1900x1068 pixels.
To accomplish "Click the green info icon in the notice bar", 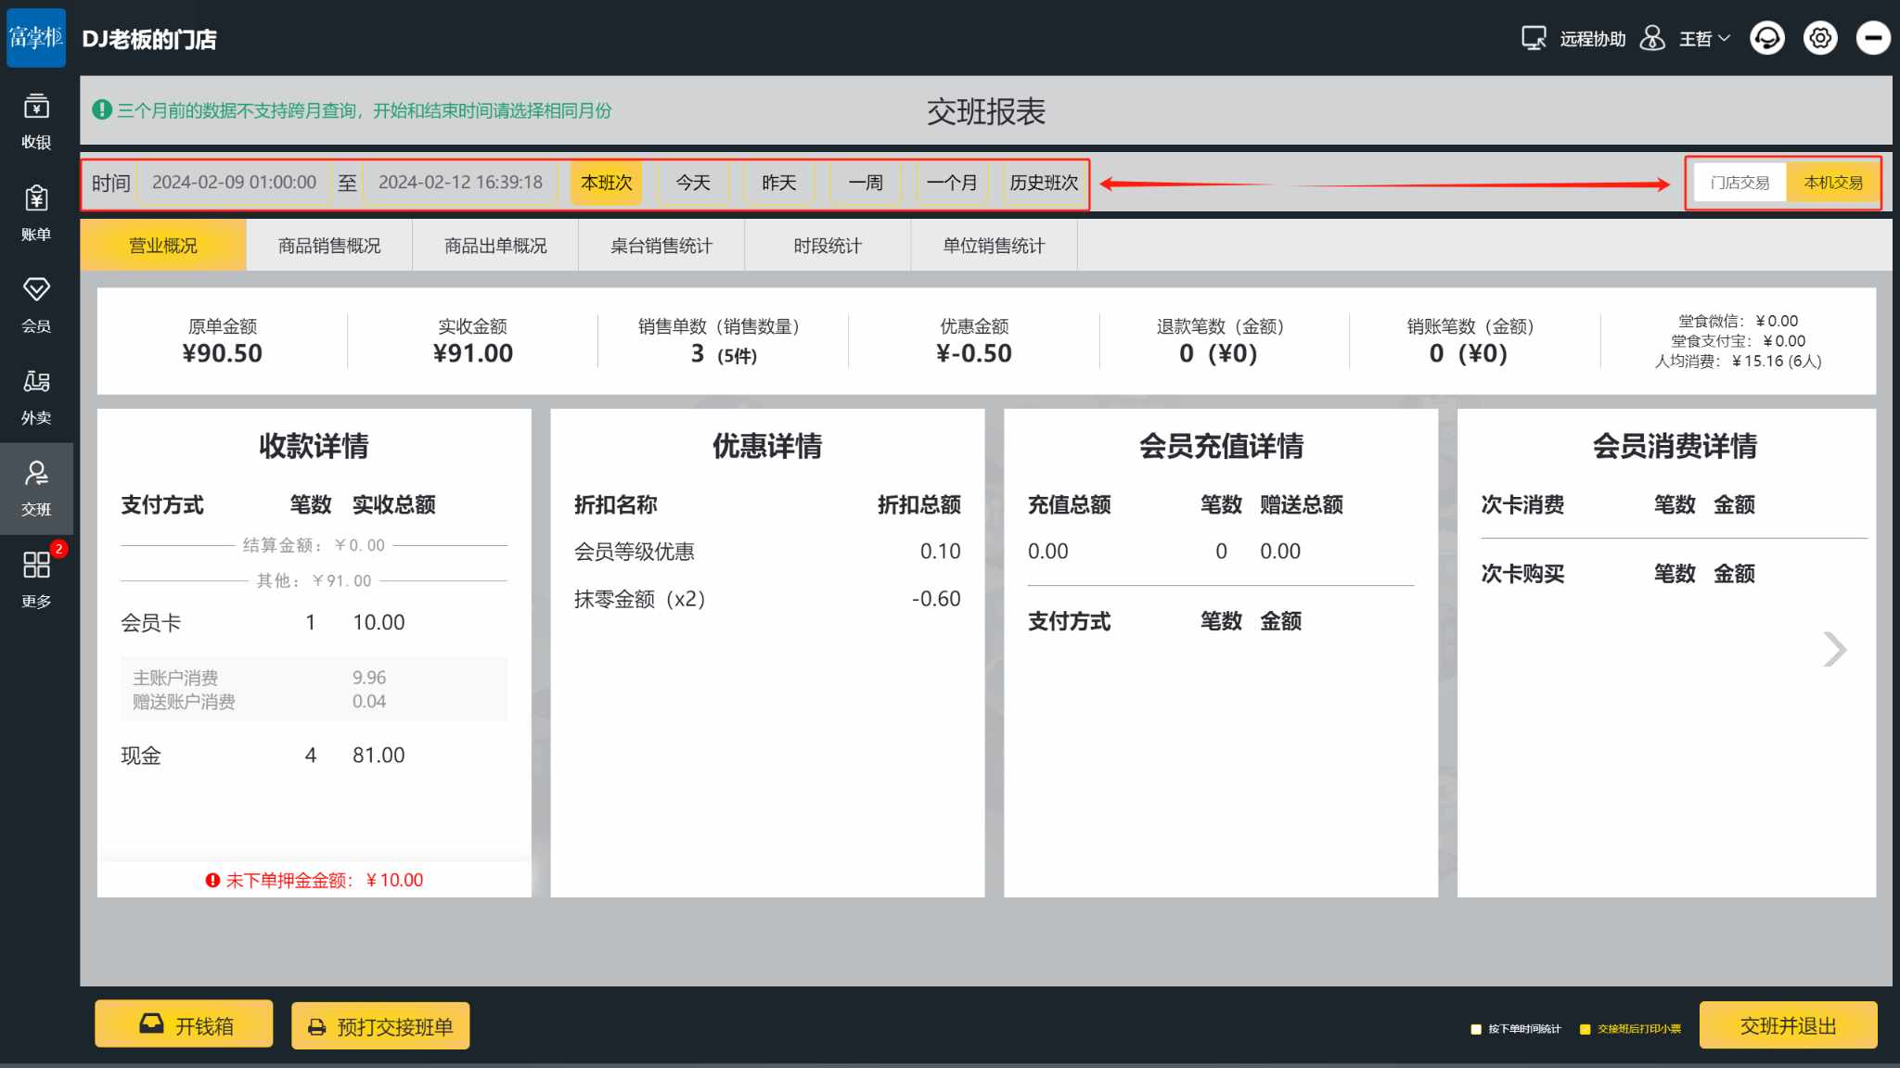I will pyautogui.click(x=102, y=109).
